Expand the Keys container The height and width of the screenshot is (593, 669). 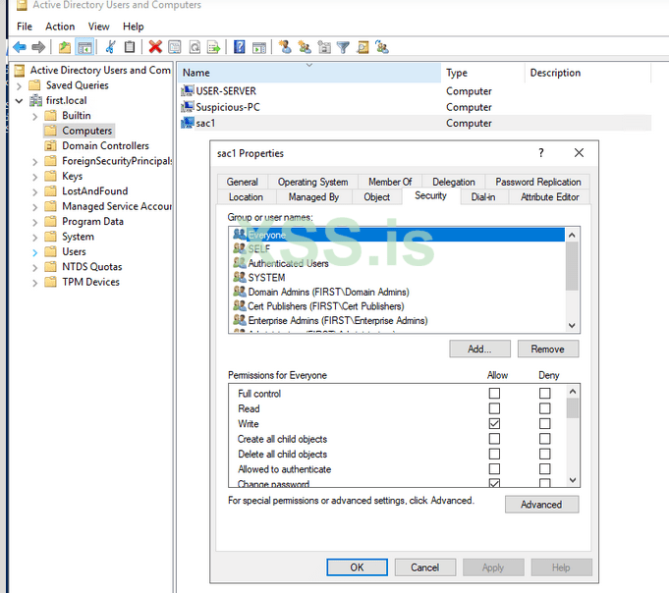pyautogui.click(x=35, y=177)
